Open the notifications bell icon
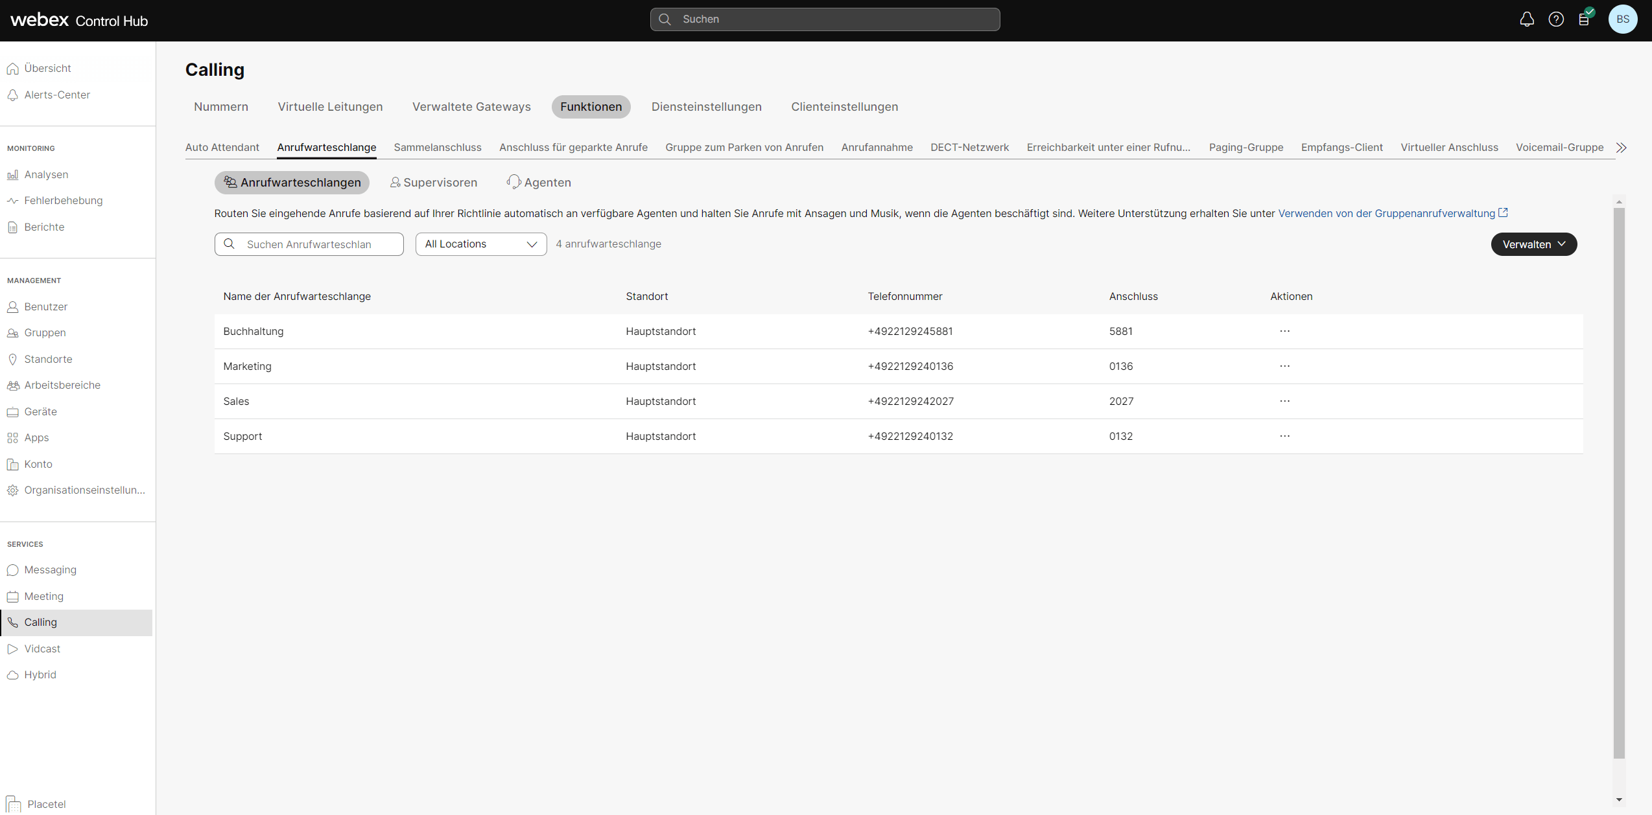Viewport: 1652px width, 815px height. click(x=1527, y=19)
